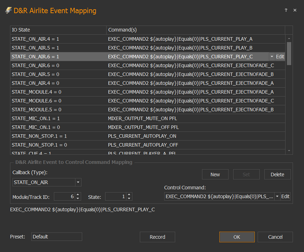Click command cell ending PLS_CURRENT_PLAY_B
Screen dimensions: 304x252
[196, 48]
